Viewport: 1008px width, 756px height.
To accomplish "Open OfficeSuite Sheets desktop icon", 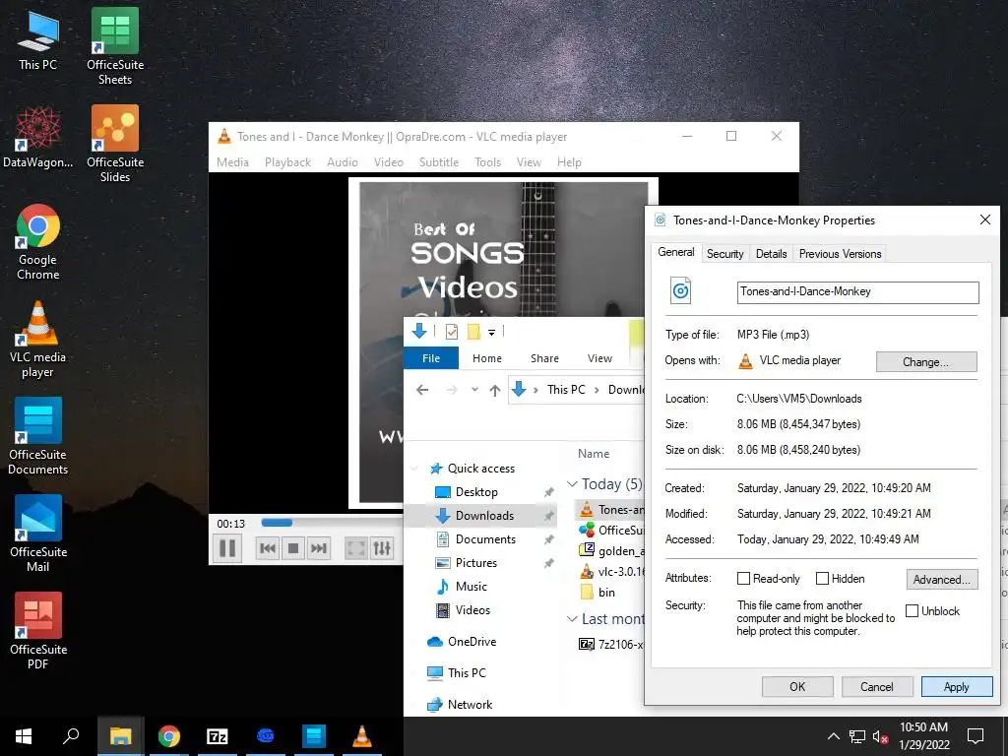I will click(x=115, y=46).
